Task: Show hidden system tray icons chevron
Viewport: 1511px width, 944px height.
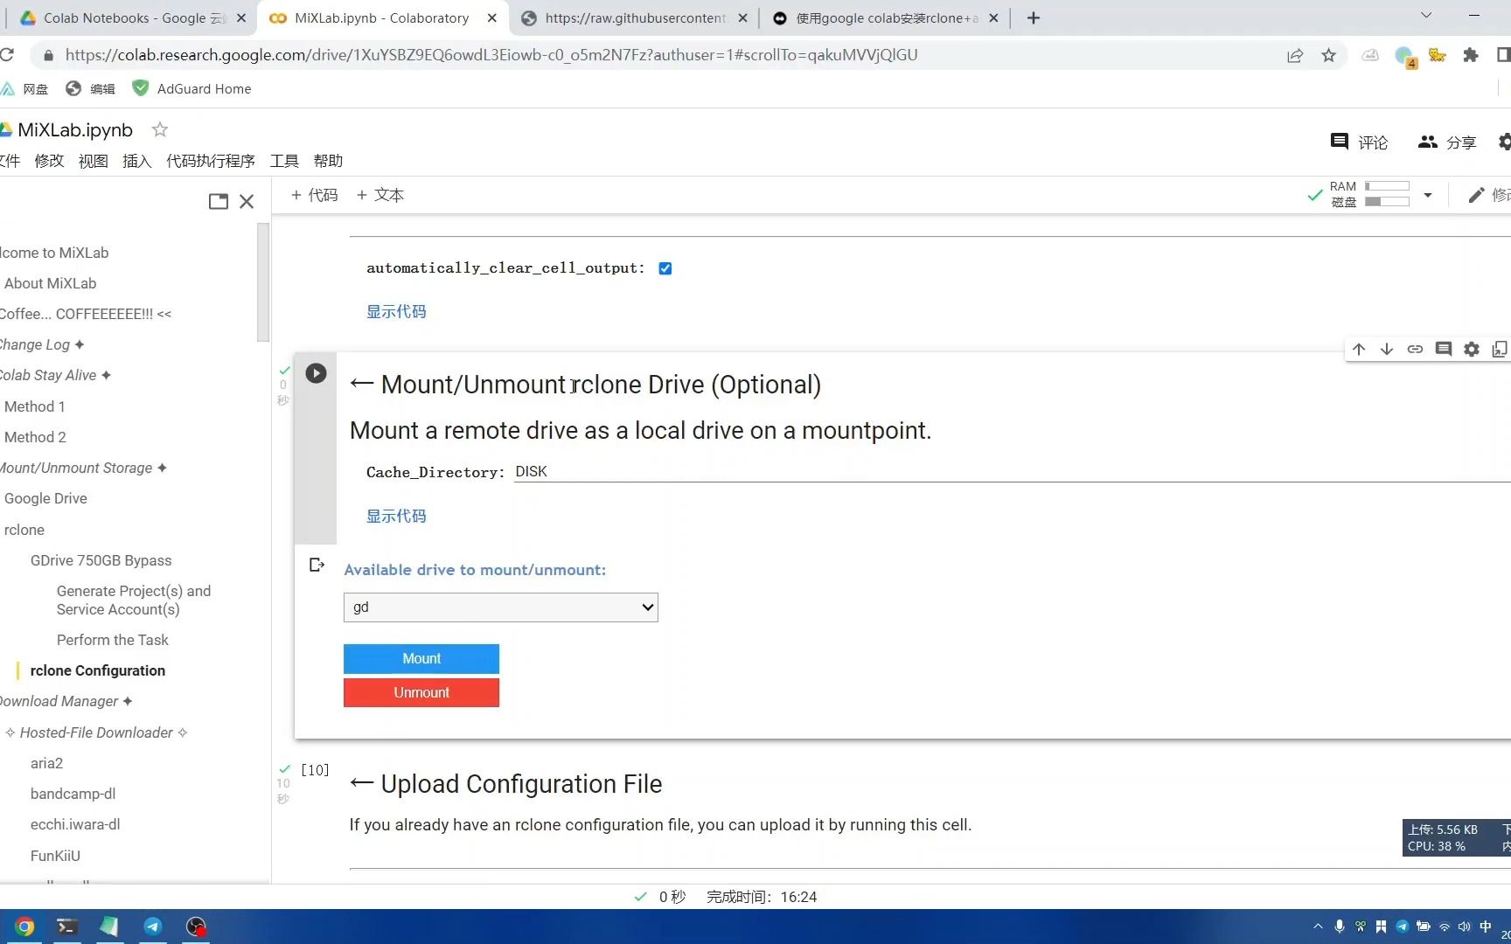Action: pos(1319,927)
